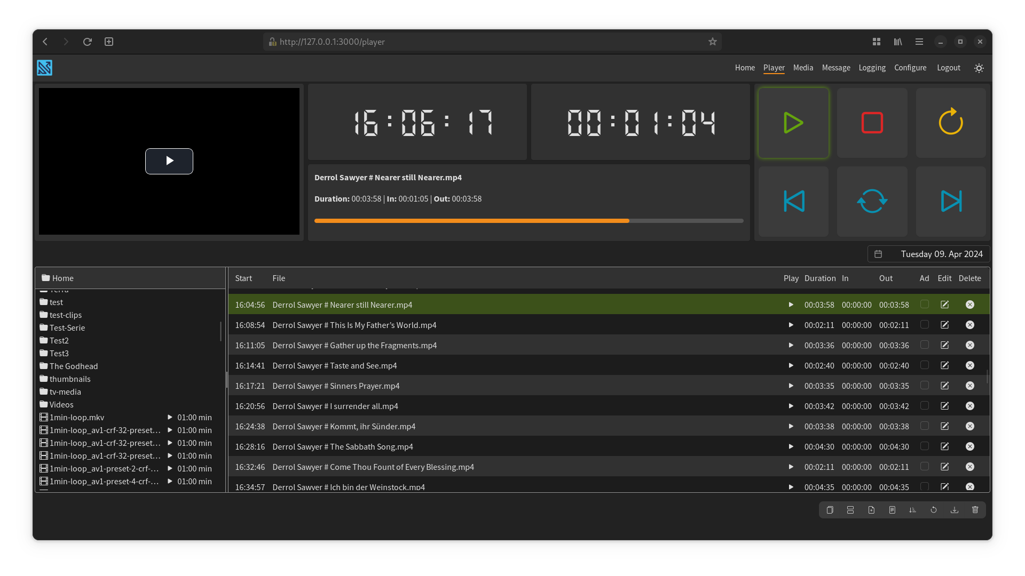Reset the playout state with blue sync icon
Screen dimensions: 1025x576
872,202
